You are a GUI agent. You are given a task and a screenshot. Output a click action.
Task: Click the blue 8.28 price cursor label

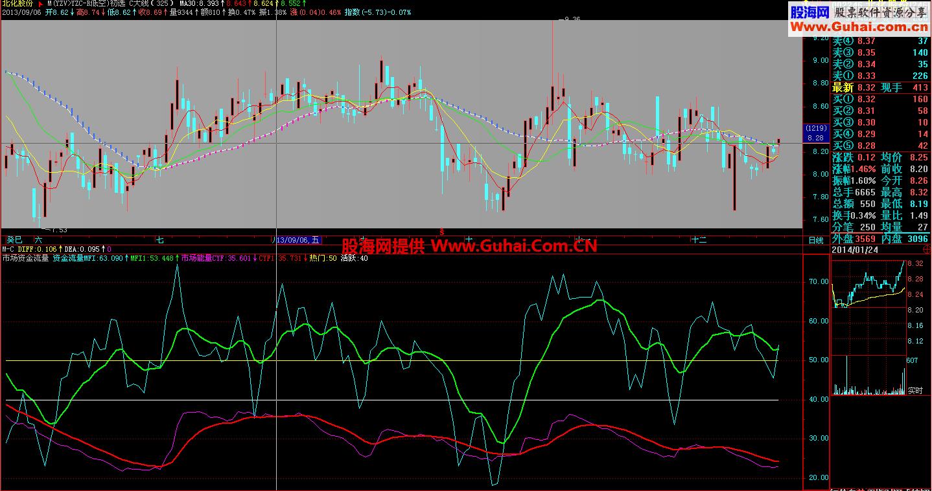[815, 138]
